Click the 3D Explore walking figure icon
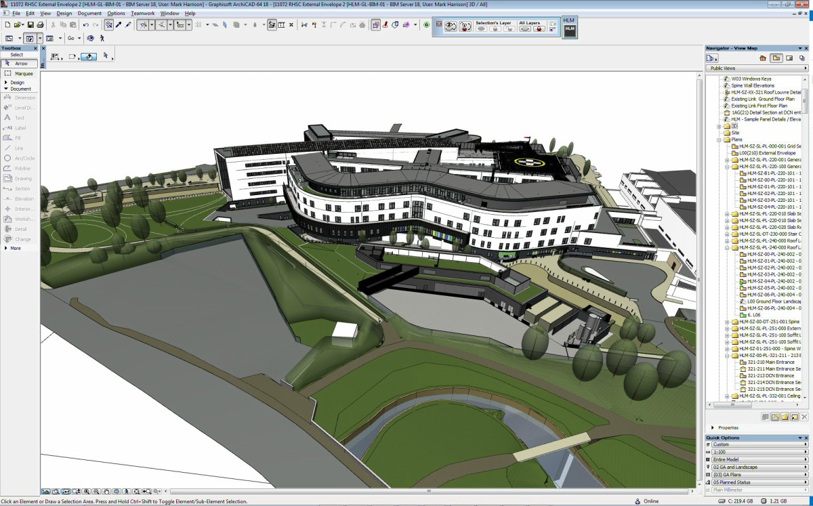This screenshot has height=506, width=813. click(x=102, y=39)
